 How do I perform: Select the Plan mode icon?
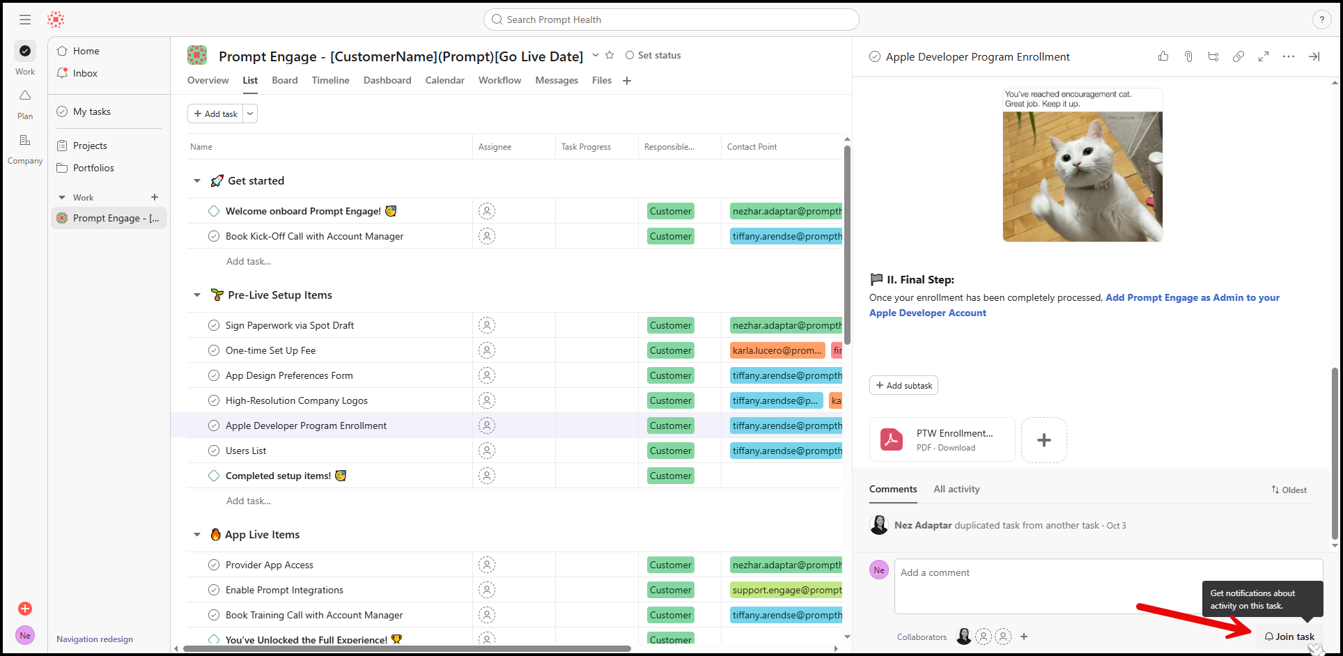[x=25, y=95]
